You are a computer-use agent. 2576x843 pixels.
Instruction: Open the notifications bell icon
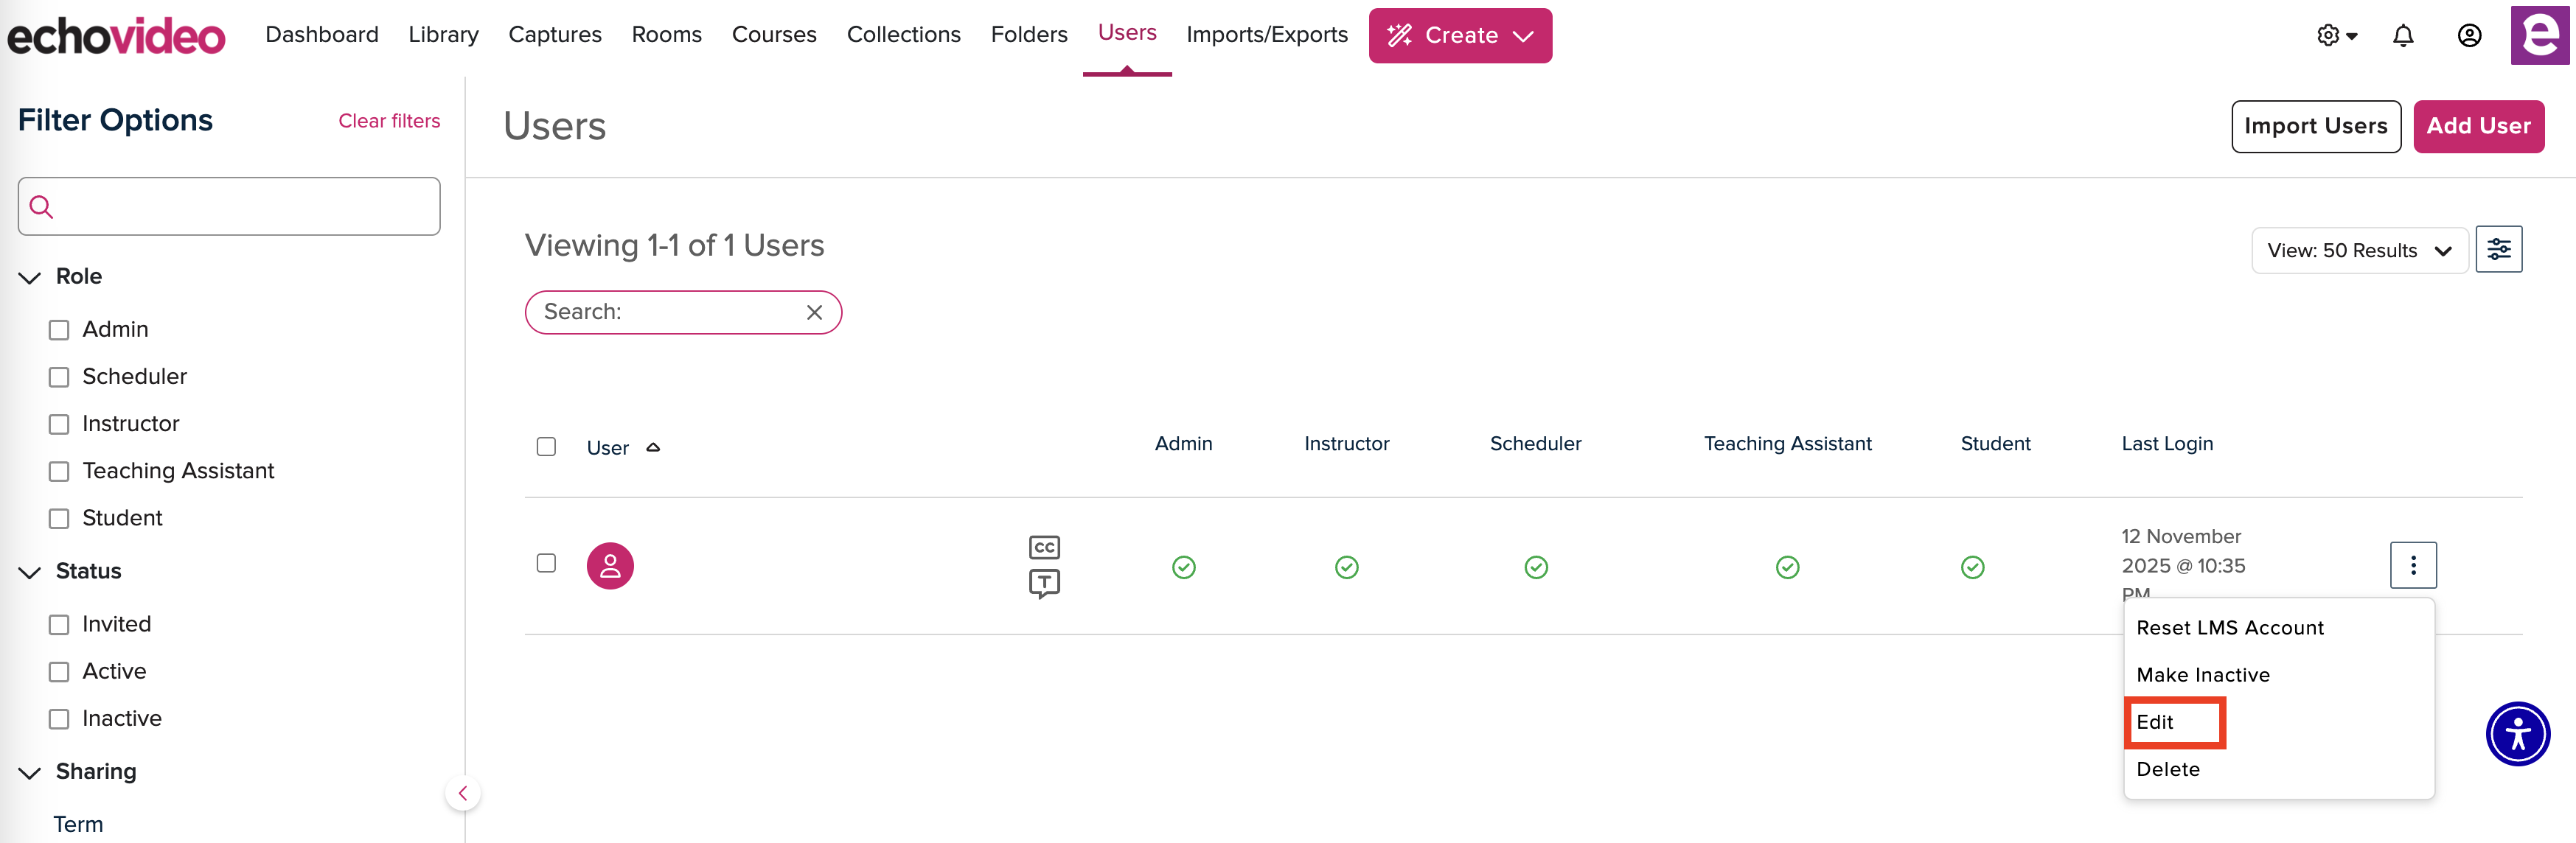[2402, 36]
